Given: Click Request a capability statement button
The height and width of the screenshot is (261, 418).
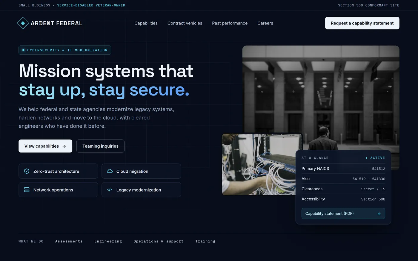Looking at the screenshot, I should [362, 23].
